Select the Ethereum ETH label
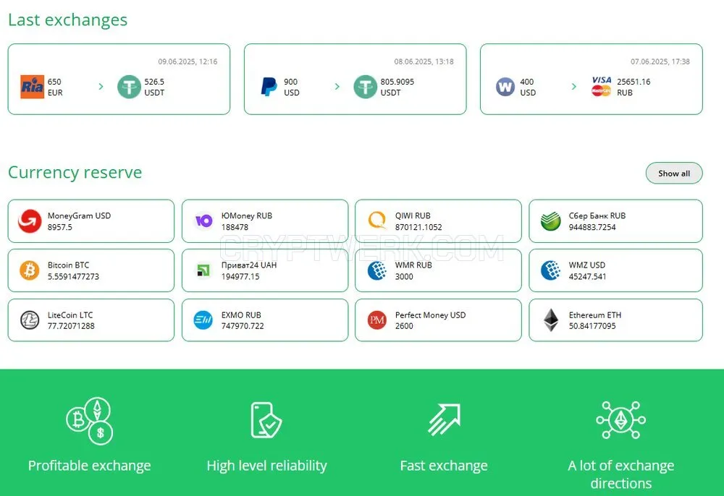The height and width of the screenshot is (496, 724). 594,315
